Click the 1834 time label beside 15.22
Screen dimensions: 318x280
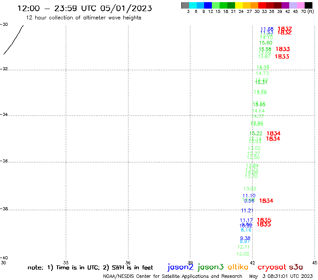pyautogui.click(x=274, y=134)
